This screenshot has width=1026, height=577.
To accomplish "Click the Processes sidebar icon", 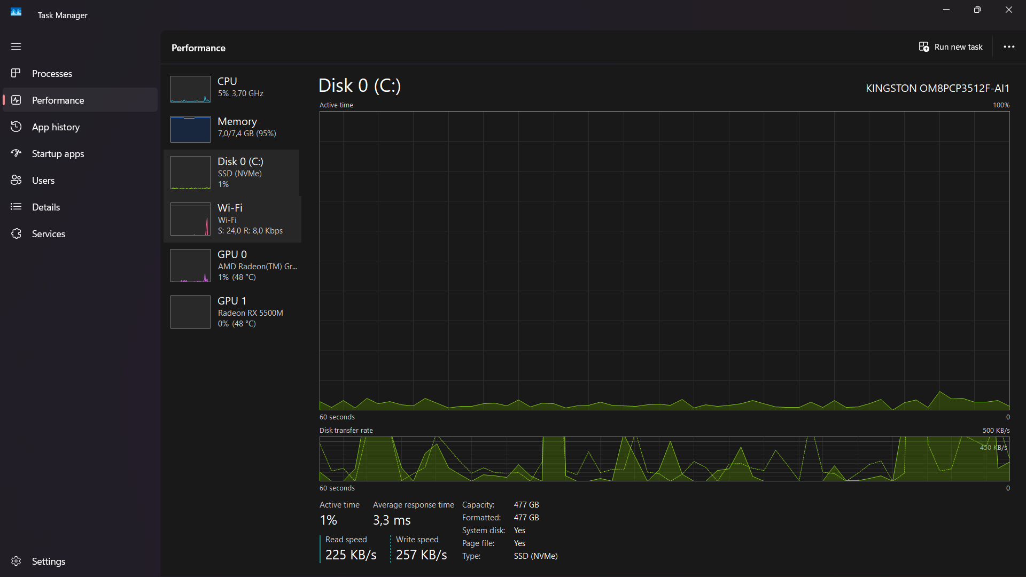I will click(16, 73).
